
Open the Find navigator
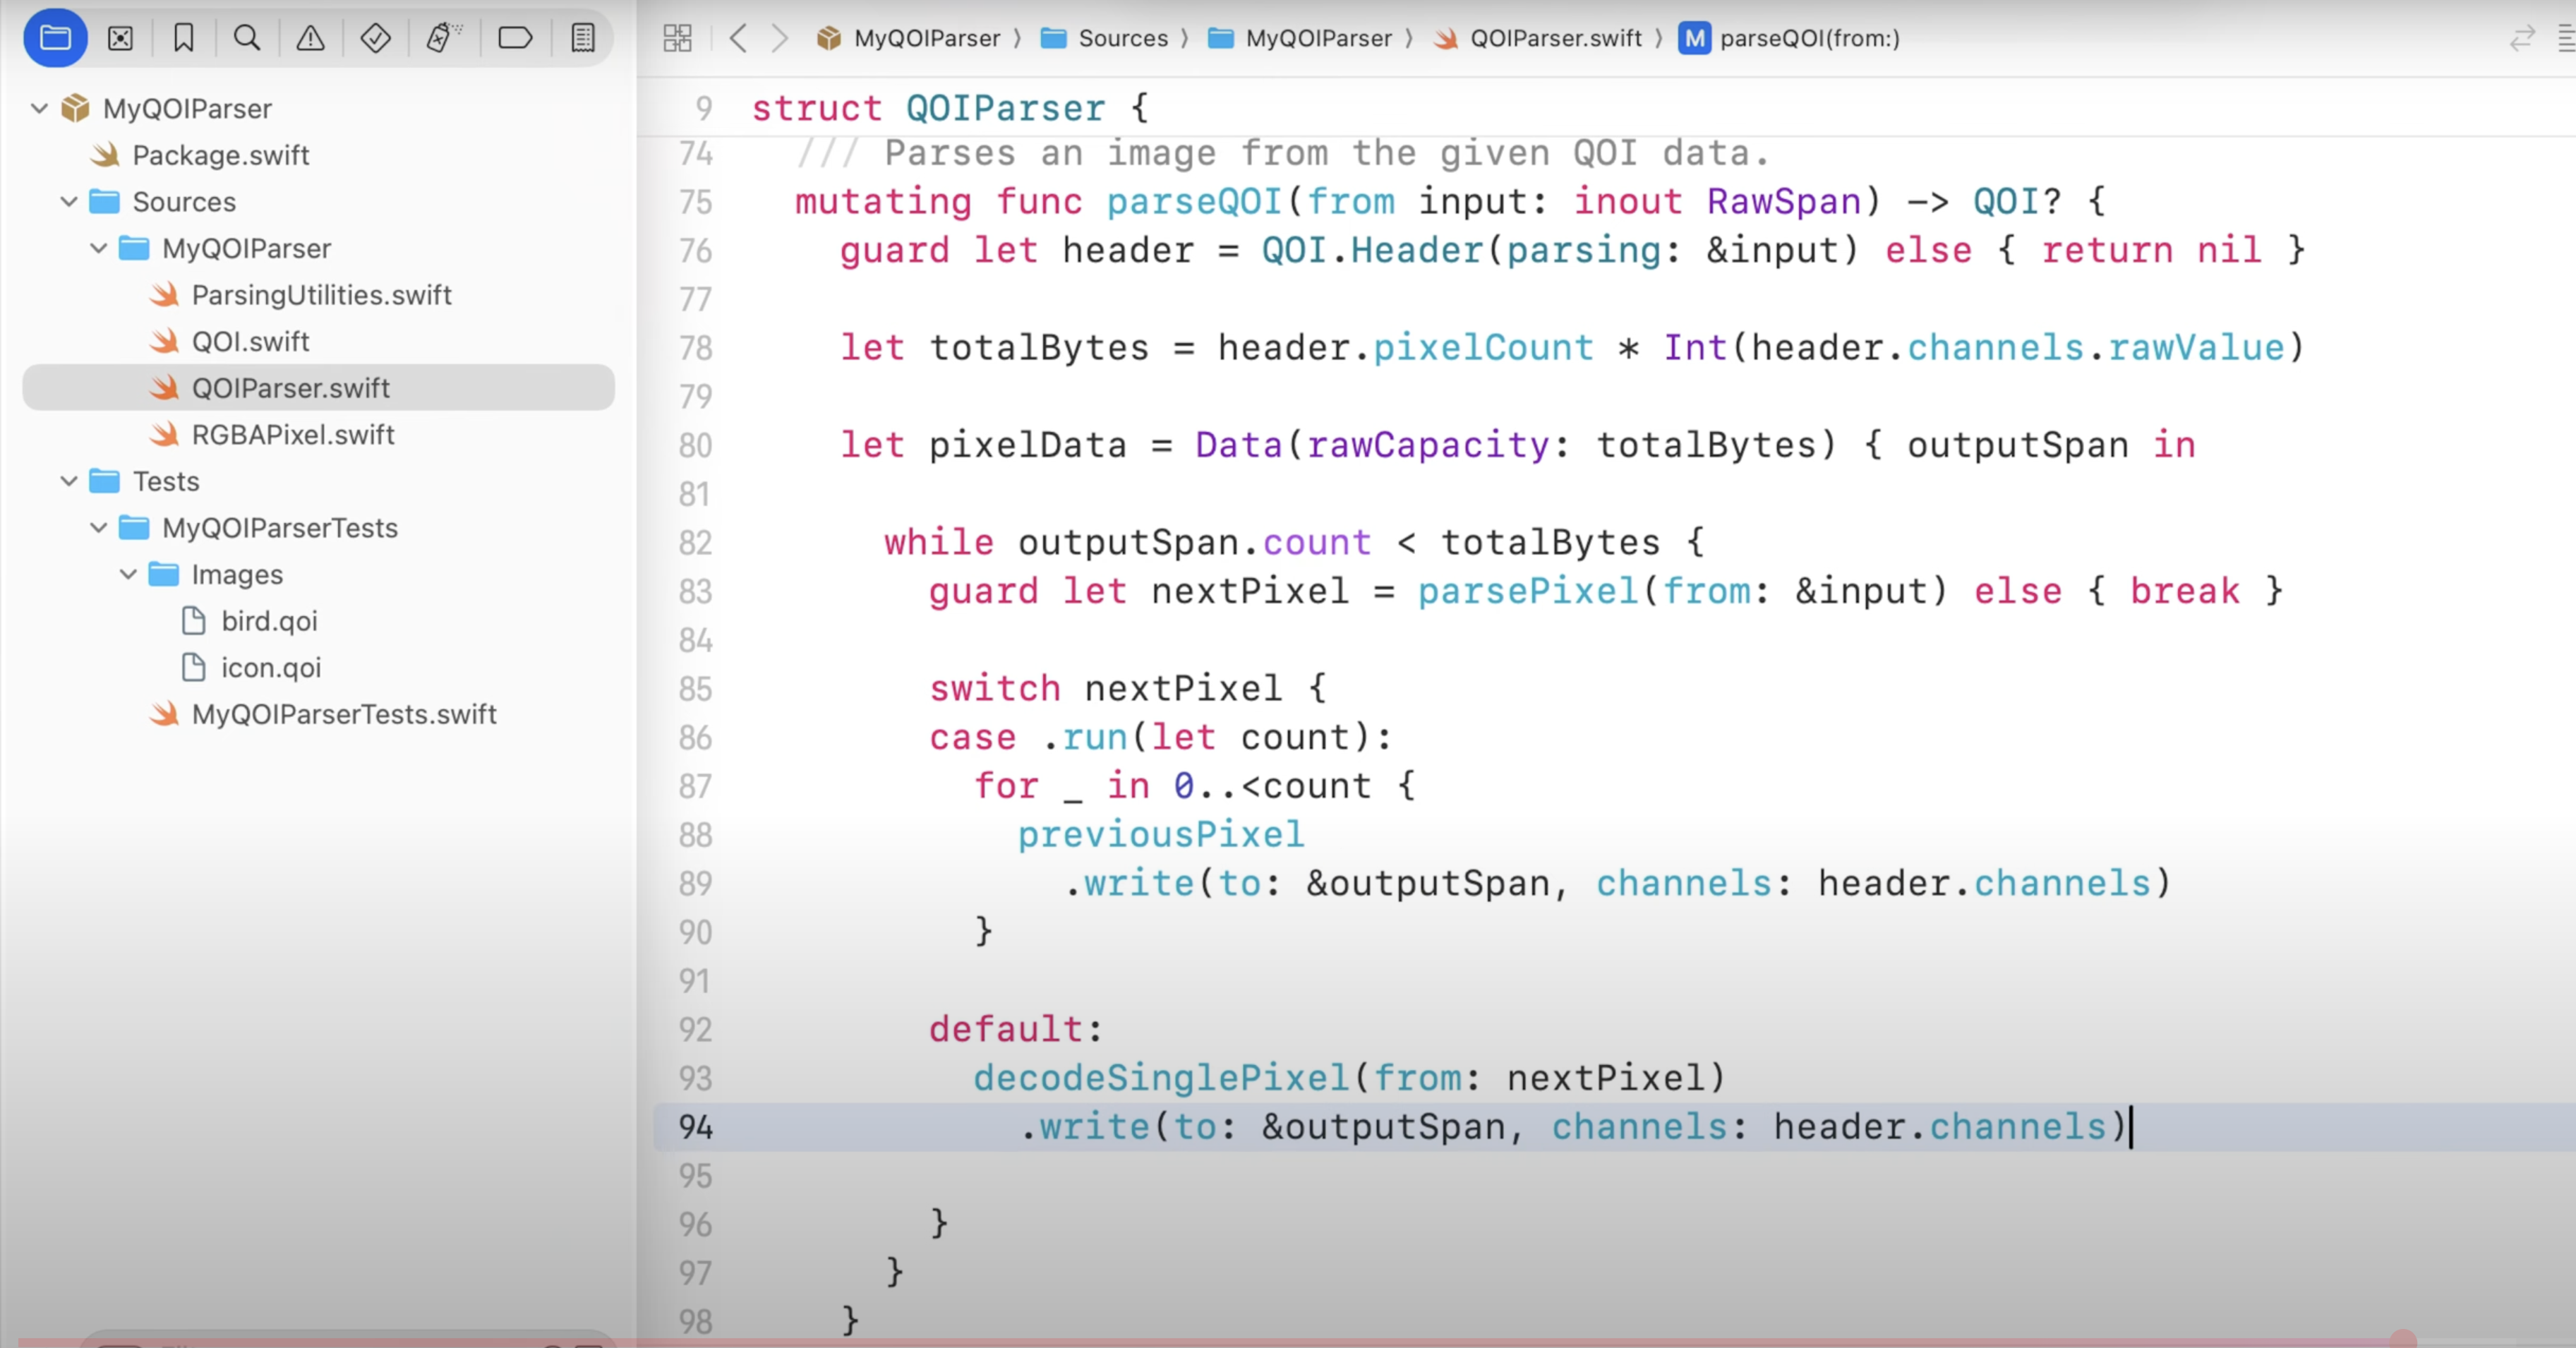247,38
